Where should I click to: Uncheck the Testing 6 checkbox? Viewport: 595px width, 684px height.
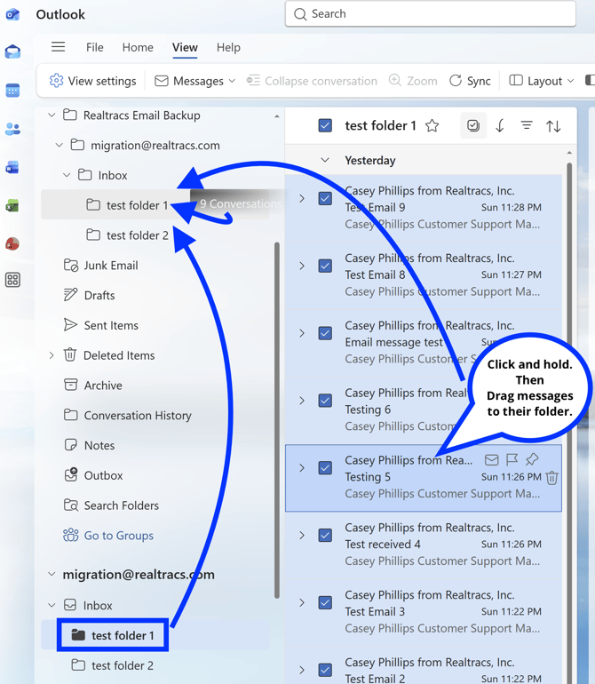tap(325, 401)
